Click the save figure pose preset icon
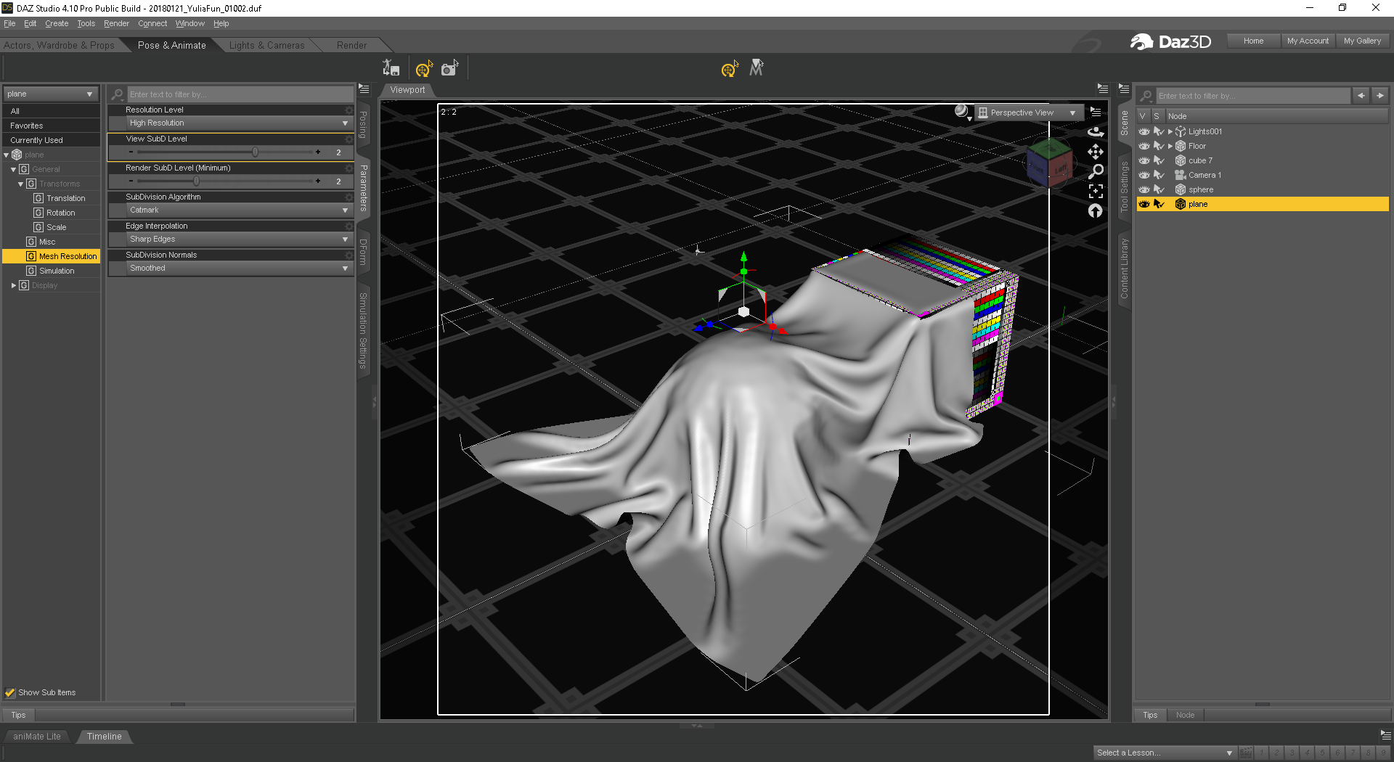The height and width of the screenshot is (762, 1394). click(x=391, y=68)
